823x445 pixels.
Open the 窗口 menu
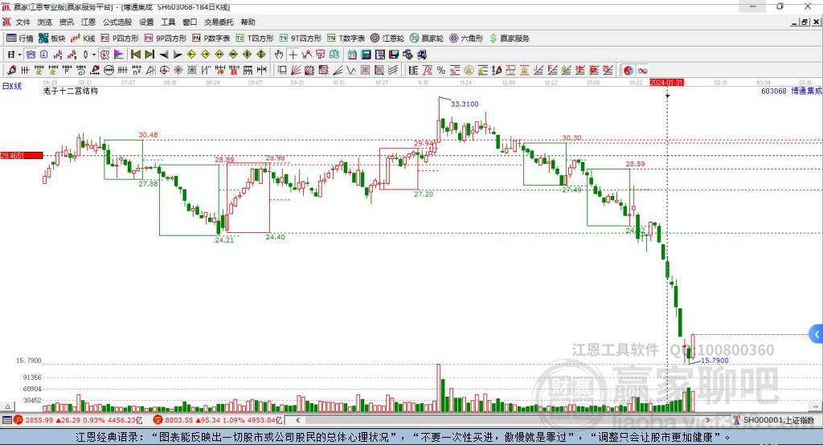190,22
